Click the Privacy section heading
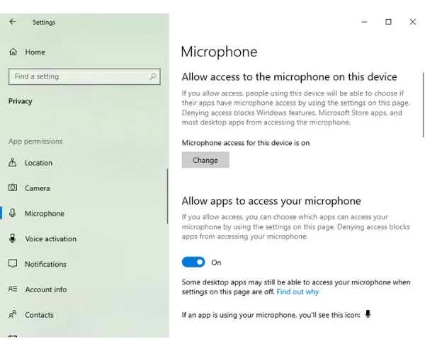The width and height of the screenshot is (425, 351). 21,101
